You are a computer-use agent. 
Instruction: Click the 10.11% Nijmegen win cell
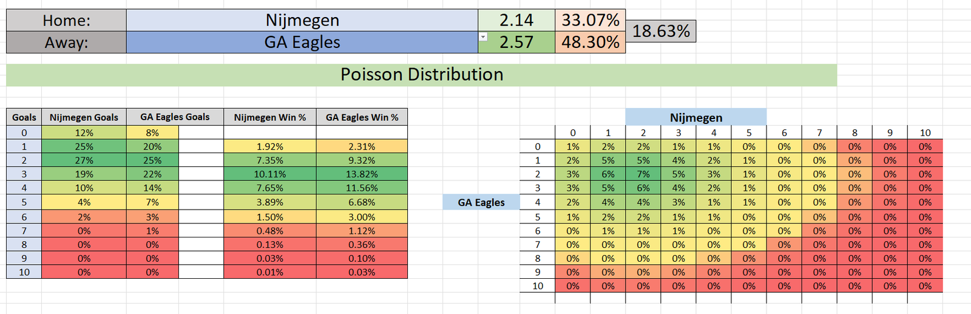pyautogui.click(x=270, y=174)
